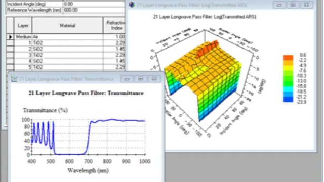Maximize the Transmittance window
The image size is (324, 182).
[x=141, y=79]
